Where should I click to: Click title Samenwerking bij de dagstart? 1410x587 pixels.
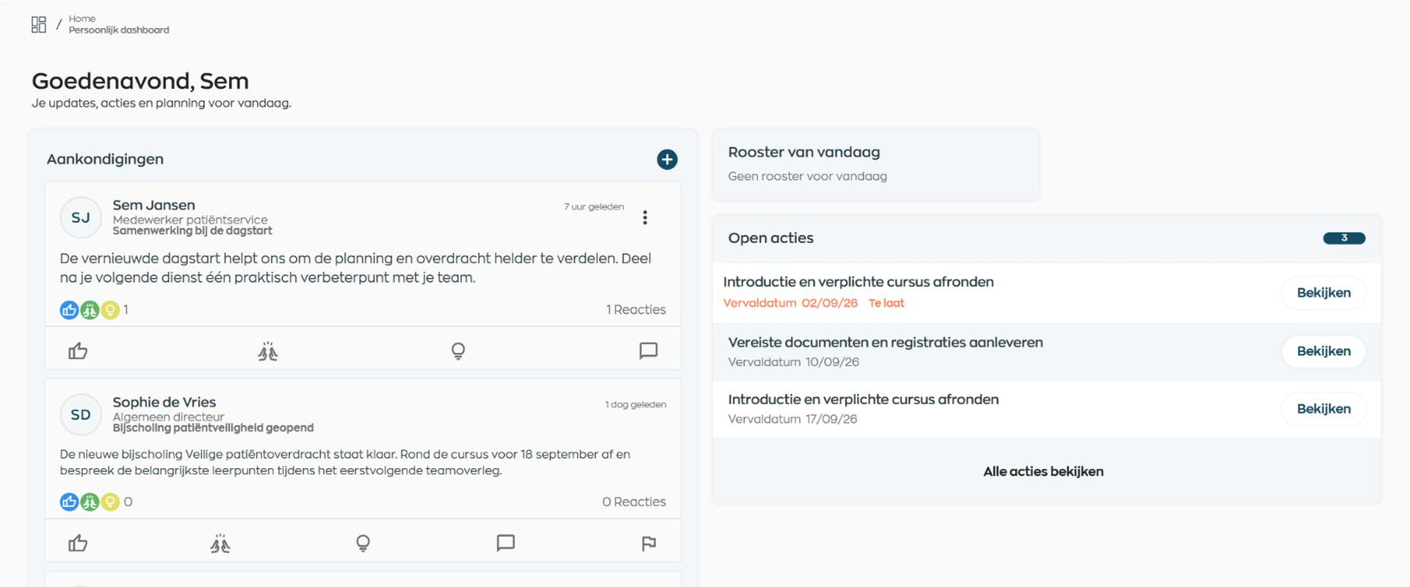[192, 231]
